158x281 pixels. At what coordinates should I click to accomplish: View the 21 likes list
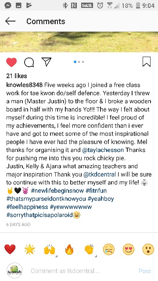(x=17, y=76)
